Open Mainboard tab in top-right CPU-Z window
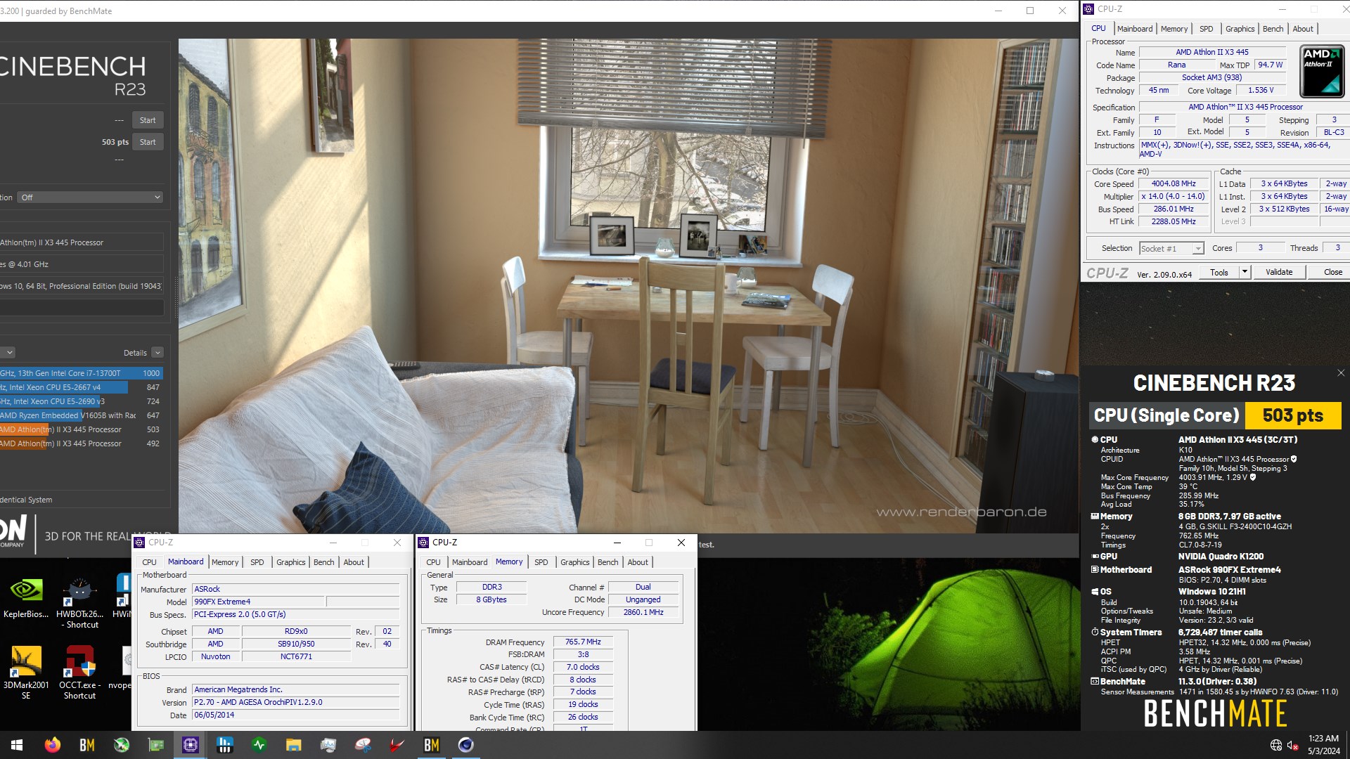 1135,29
